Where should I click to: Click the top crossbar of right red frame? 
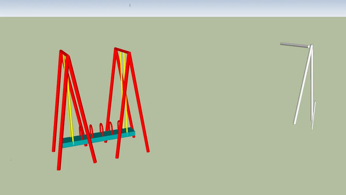coord(122,50)
